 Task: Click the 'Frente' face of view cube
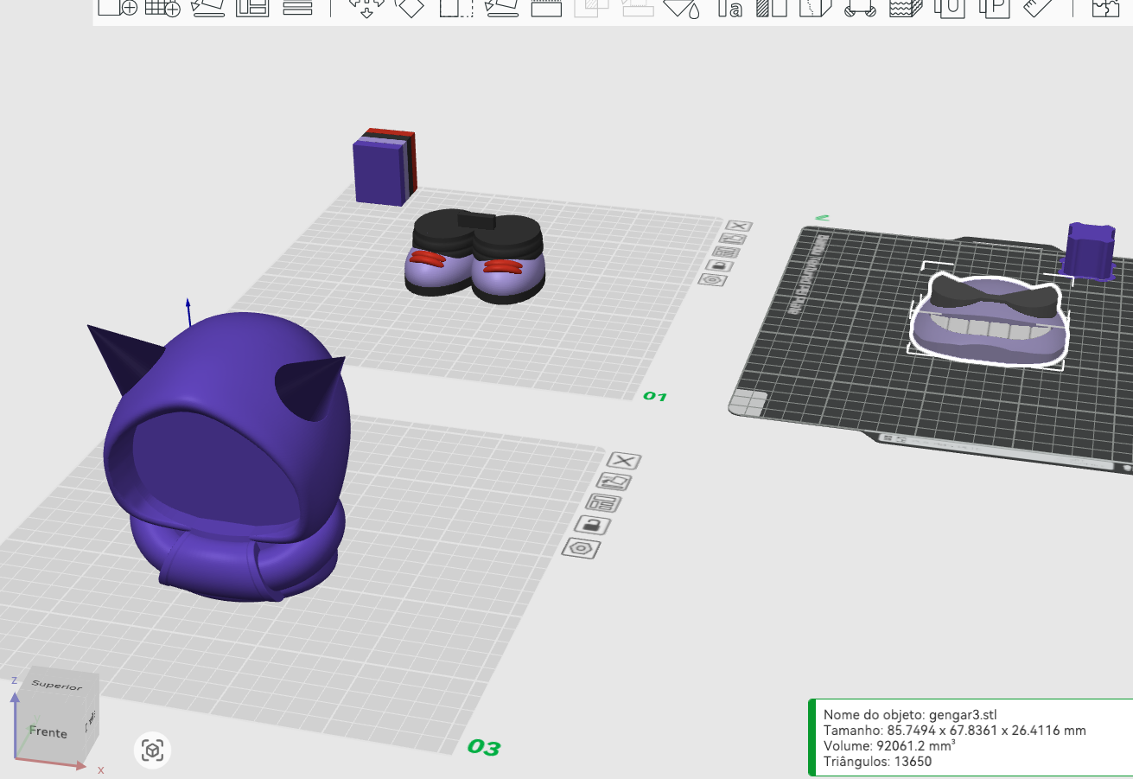tap(48, 732)
